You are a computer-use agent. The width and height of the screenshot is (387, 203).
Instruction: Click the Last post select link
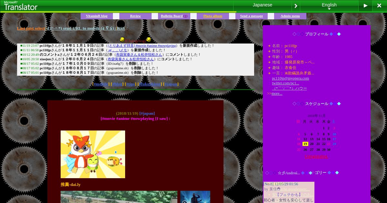pyautogui.click(x=31, y=28)
